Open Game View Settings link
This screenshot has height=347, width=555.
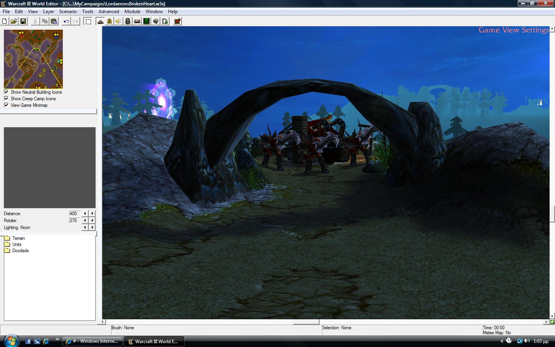(514, 30)
